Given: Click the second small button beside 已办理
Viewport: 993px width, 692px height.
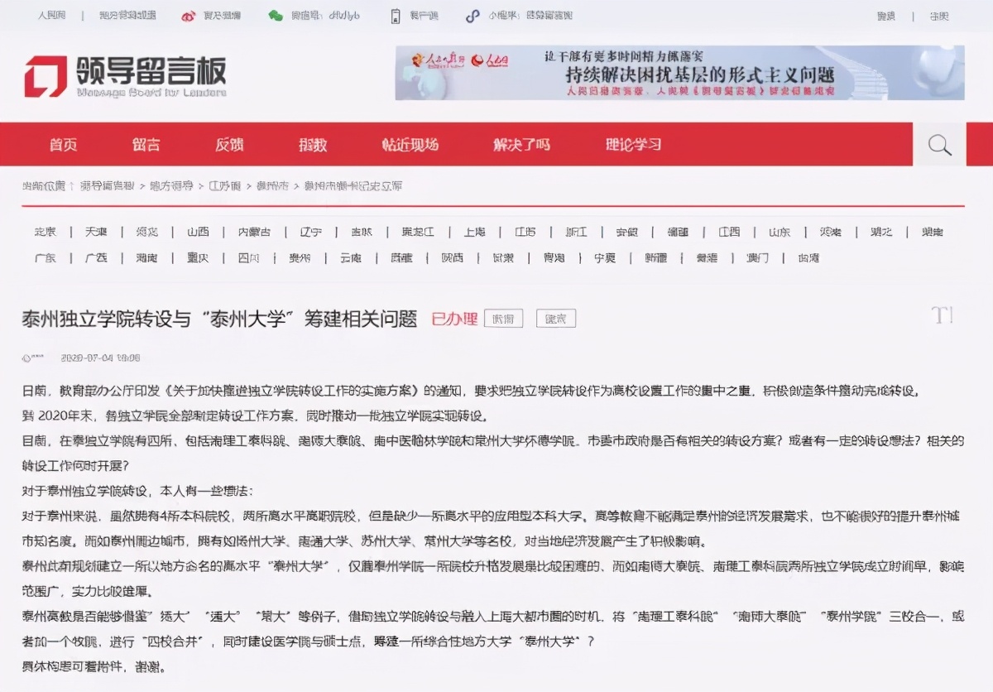Looking at the screenshot, I should [556, 319].
